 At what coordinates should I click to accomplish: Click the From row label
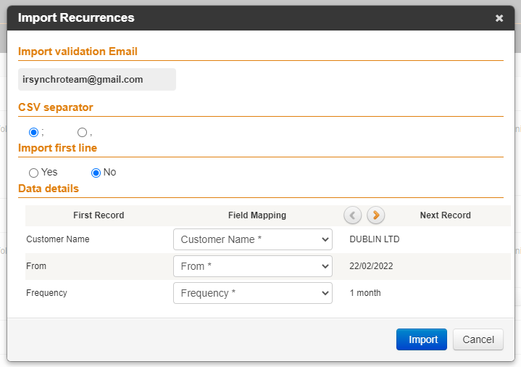coord(36,266)
